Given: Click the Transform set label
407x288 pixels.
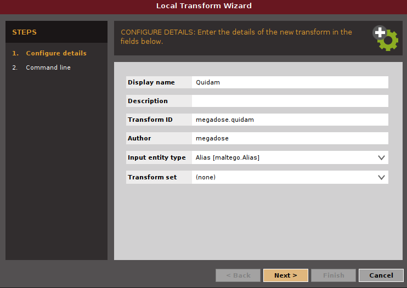Looking at the screenshot, I should (x=152, y=177).
